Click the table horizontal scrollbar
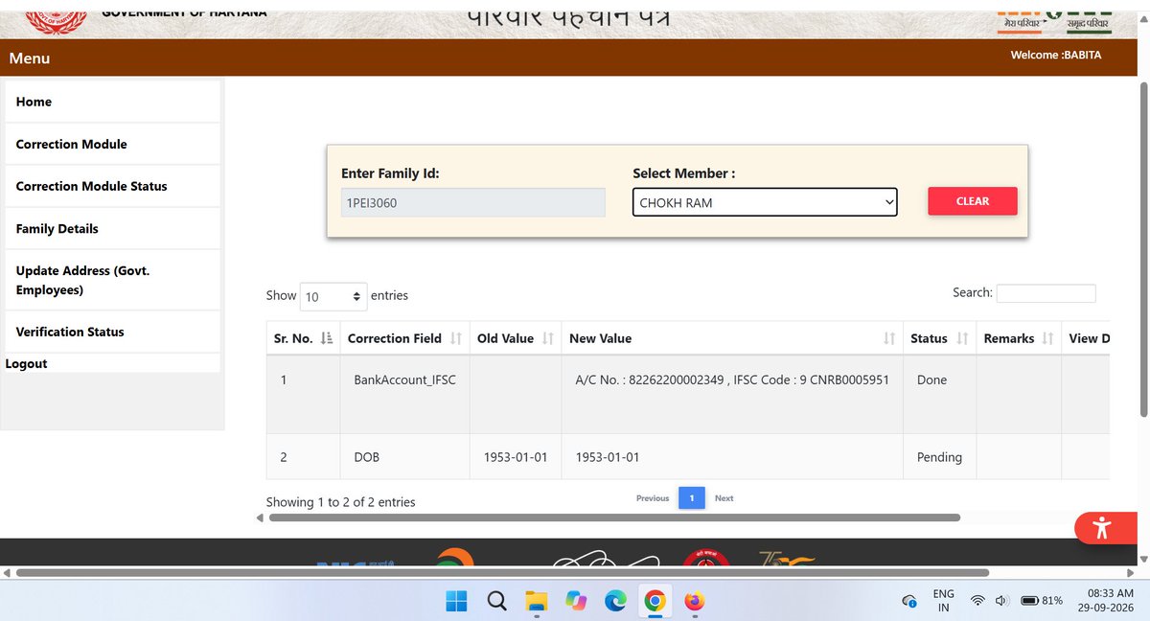 614,517
